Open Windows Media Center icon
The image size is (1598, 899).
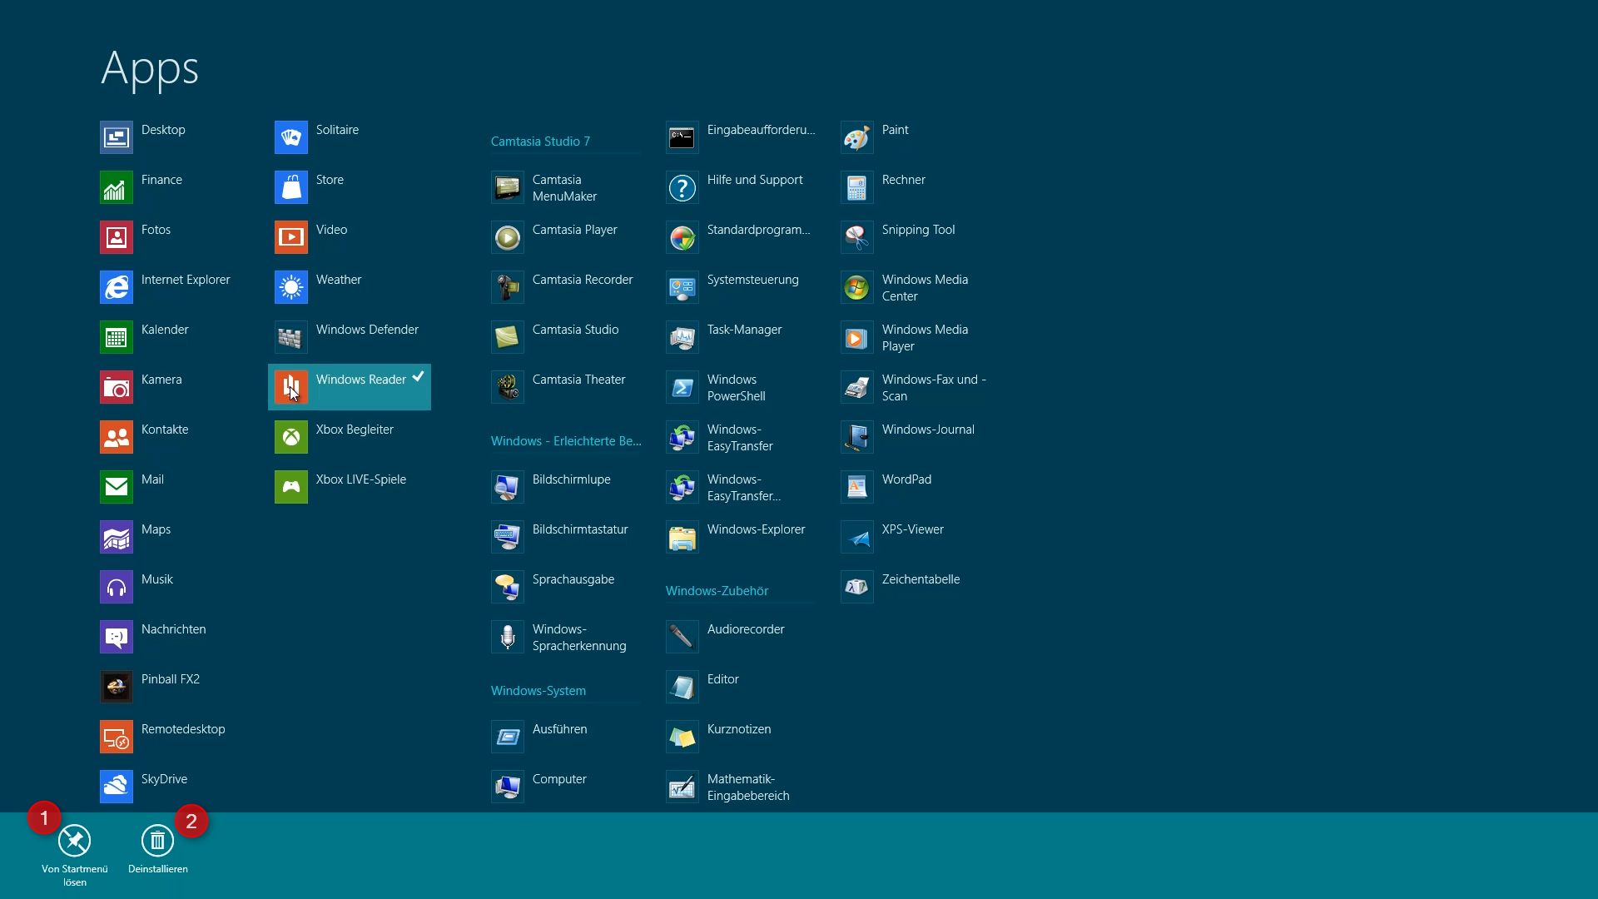pyautogui.click(x=857, y=287)
